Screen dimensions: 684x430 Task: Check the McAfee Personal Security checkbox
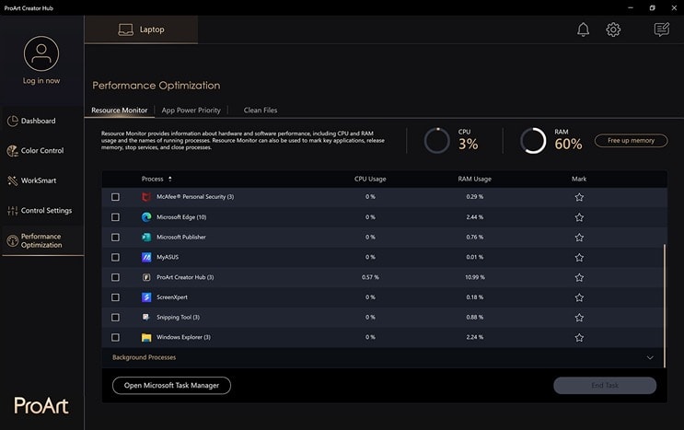[115, 197]
